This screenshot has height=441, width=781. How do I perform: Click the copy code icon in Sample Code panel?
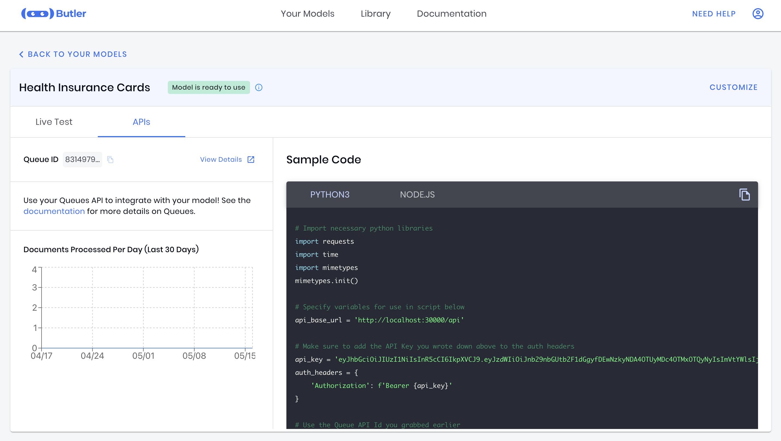pyautogui.click(x=745, y=194)
